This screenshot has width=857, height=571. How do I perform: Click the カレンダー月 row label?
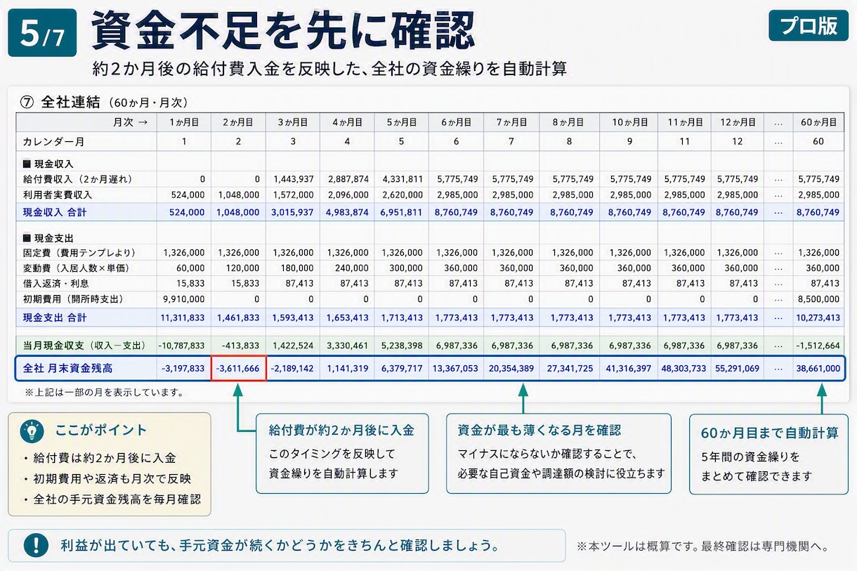[54, 141]
